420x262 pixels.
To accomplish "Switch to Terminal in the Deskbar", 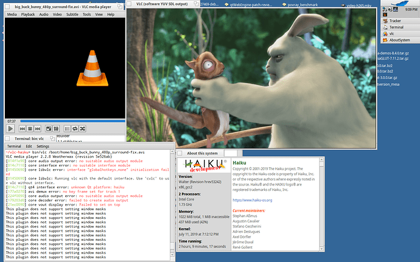I will pos(400,27).
